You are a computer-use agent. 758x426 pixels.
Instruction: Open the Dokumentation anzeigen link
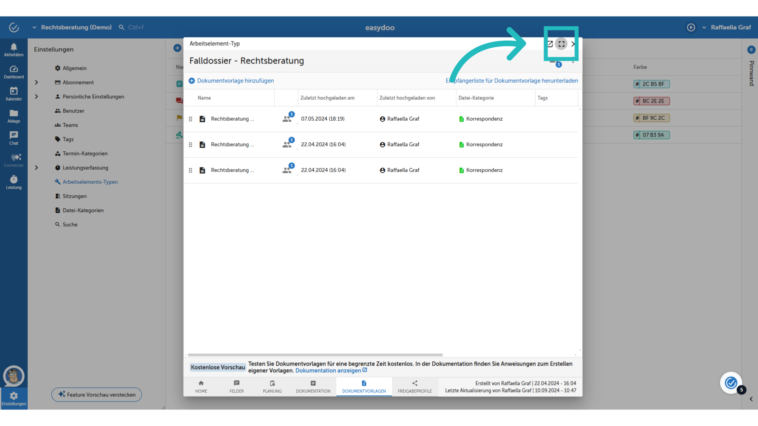(331, 370)
